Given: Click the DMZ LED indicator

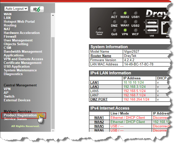Looking at the screenshot, I should (114, 21).
